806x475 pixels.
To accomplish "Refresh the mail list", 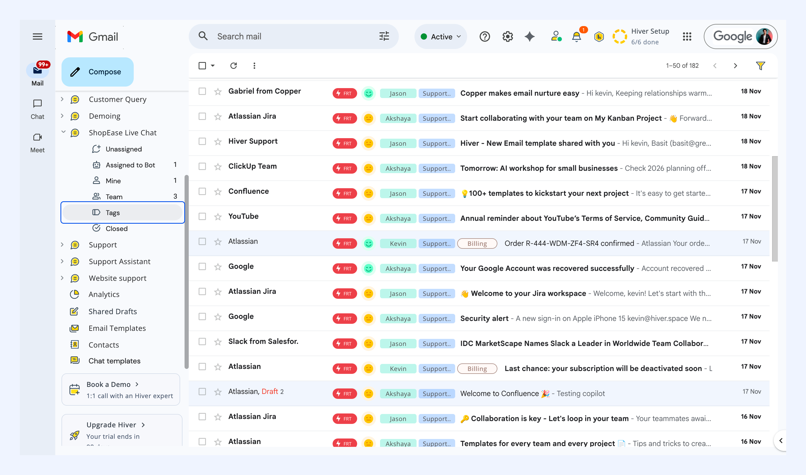I will [234, 66].
